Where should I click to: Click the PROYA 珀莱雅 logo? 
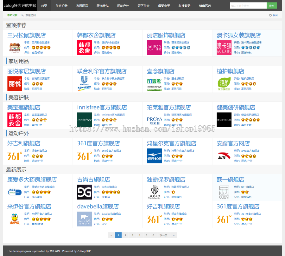(154, 120)
